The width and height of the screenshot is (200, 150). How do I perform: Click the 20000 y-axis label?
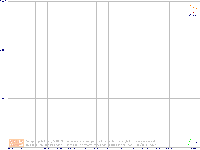click(x=4, y=50)
